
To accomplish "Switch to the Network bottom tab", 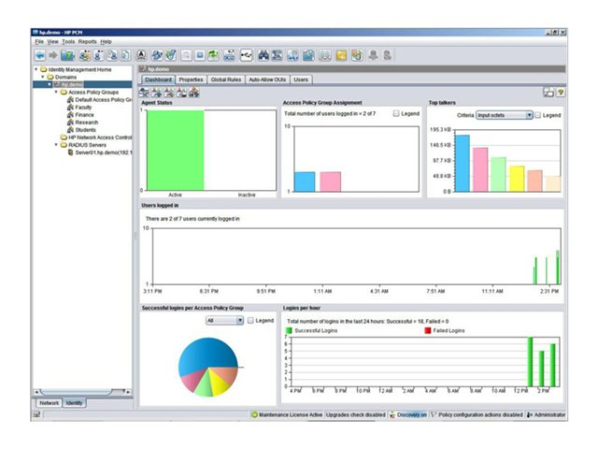I will (x=49, y=402).
